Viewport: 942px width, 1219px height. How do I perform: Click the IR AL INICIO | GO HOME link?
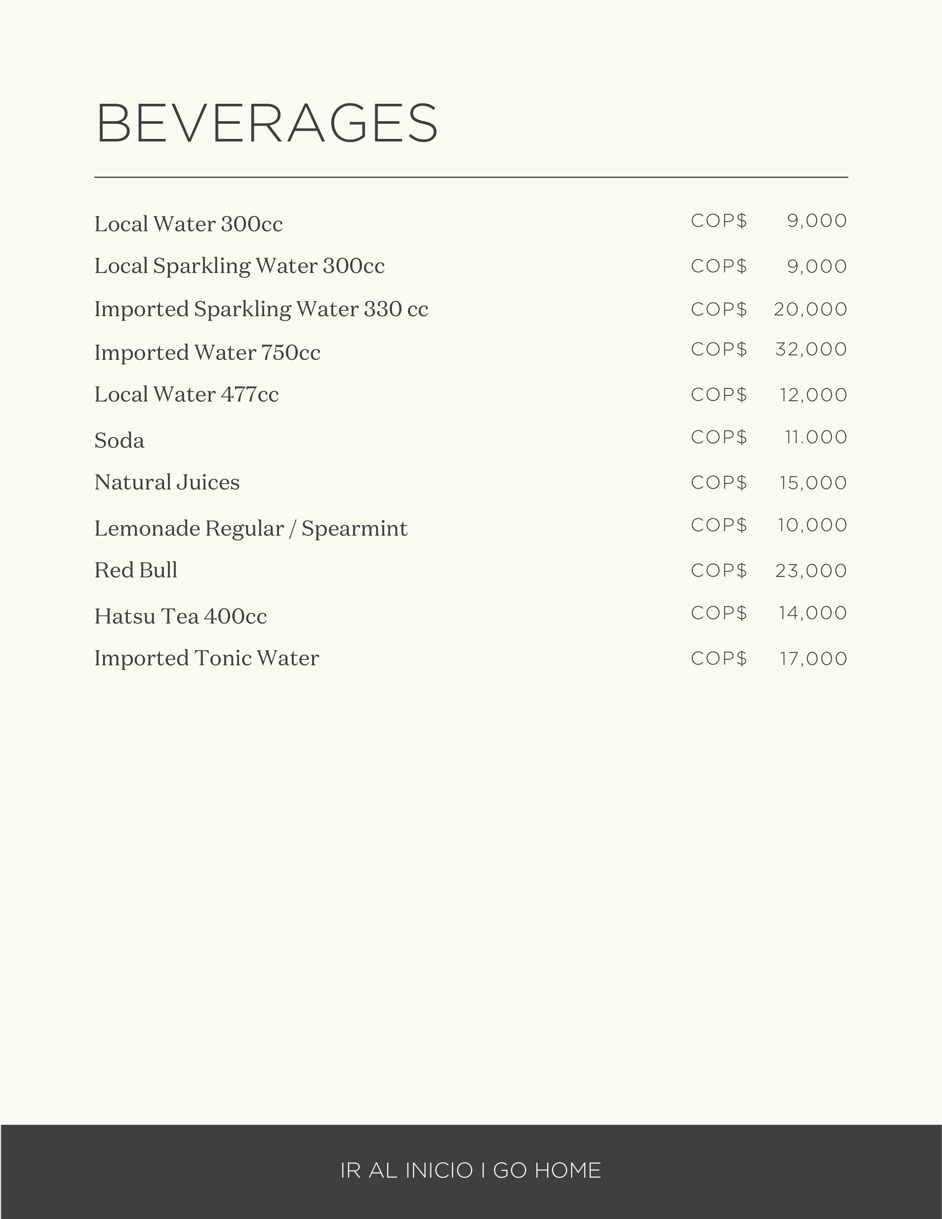(470, 1171)
